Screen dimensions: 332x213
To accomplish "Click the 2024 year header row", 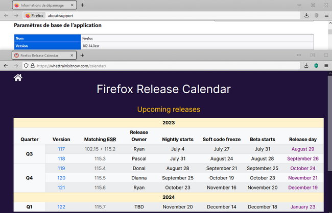I will (x=169, y=197).
